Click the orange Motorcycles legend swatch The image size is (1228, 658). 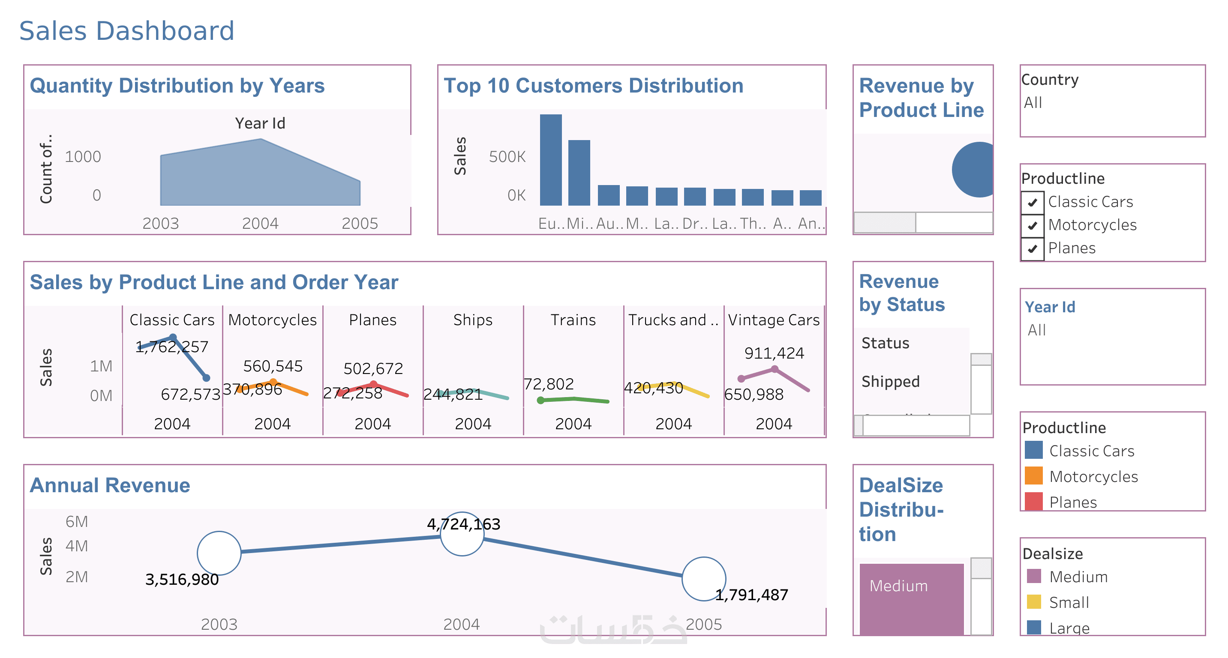(x=1033, y=476)
